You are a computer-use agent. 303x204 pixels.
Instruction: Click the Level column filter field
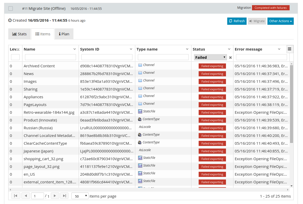click(15, 57)
